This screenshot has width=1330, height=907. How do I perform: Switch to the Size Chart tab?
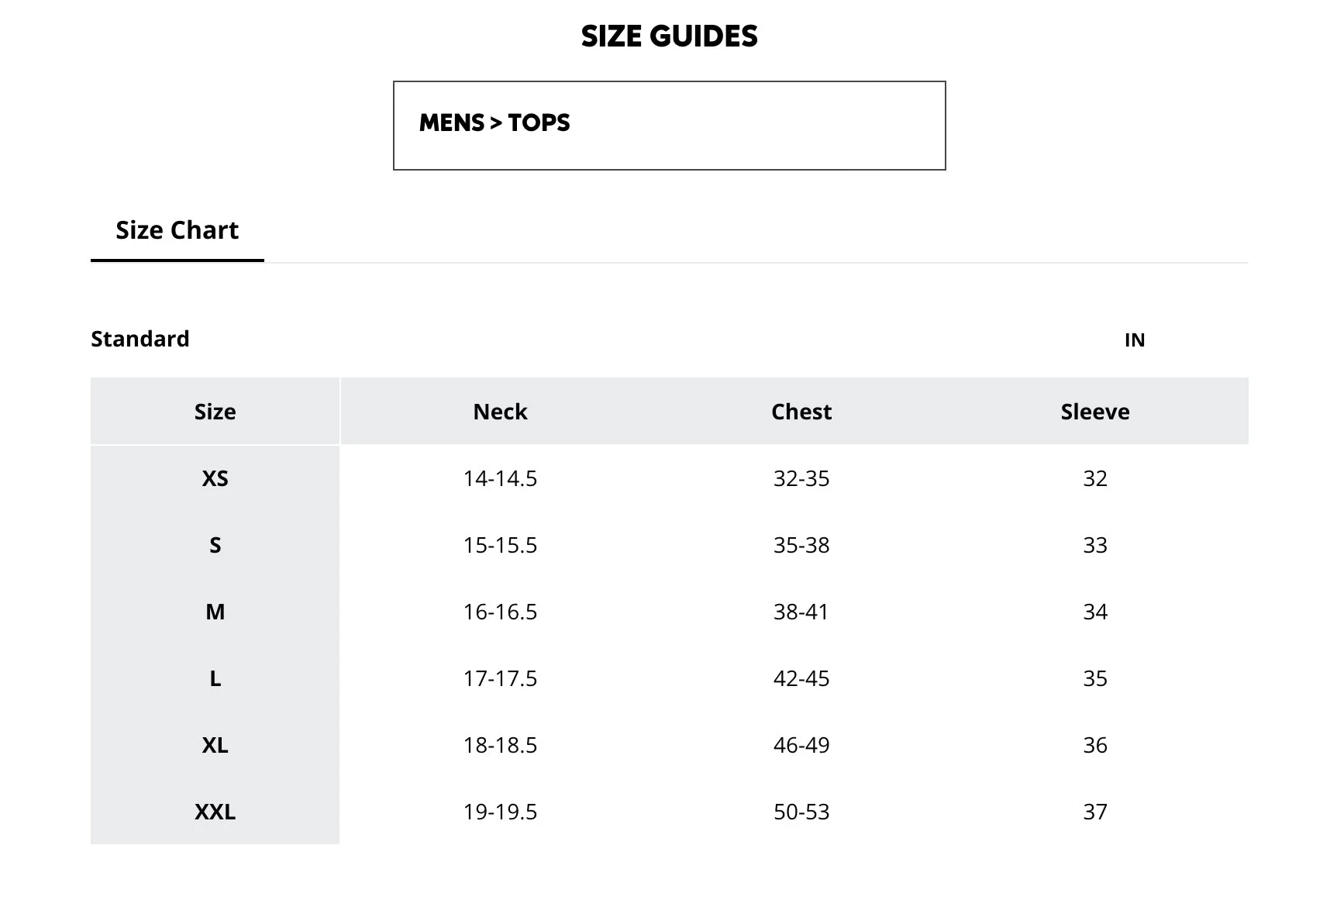(177, 231)
